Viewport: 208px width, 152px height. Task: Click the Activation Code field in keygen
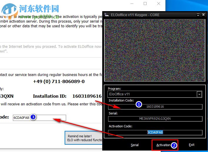coord(155,132)
